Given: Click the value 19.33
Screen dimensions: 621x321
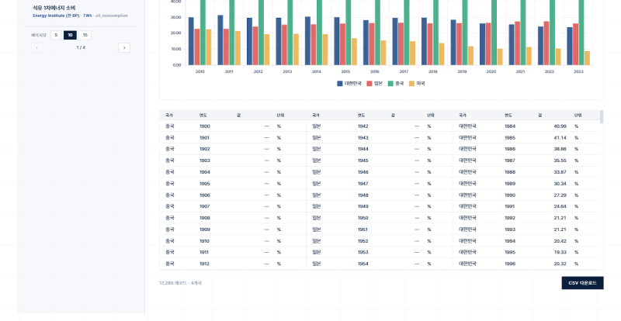Looking at the screenshot, I should click(560, 252).
